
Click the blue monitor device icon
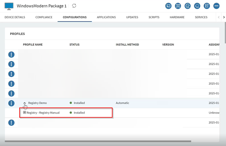[x=9, y=6]
